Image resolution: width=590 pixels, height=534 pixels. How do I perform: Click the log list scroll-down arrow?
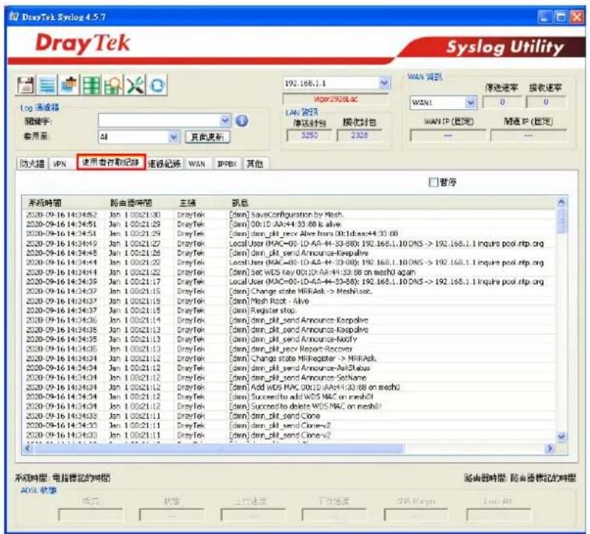pyautogui.click(x=562, y=436)
